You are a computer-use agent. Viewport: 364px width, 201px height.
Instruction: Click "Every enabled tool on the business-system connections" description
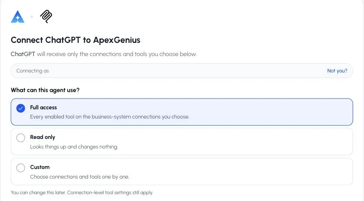click(110, 117)
